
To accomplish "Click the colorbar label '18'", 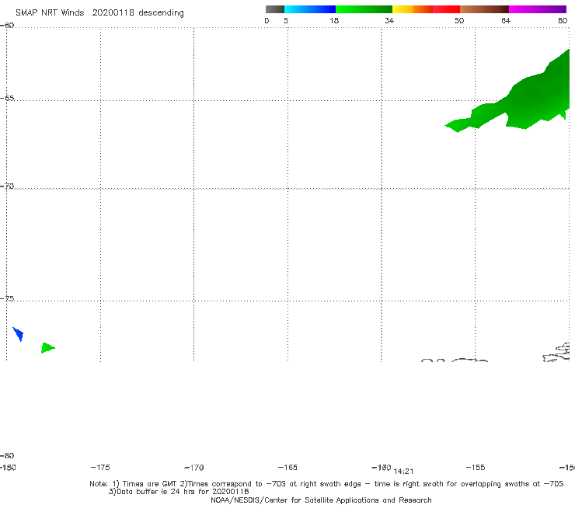I will [x=334, y=21].
